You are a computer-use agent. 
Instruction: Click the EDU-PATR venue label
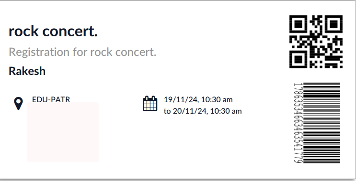coord(51,99)
